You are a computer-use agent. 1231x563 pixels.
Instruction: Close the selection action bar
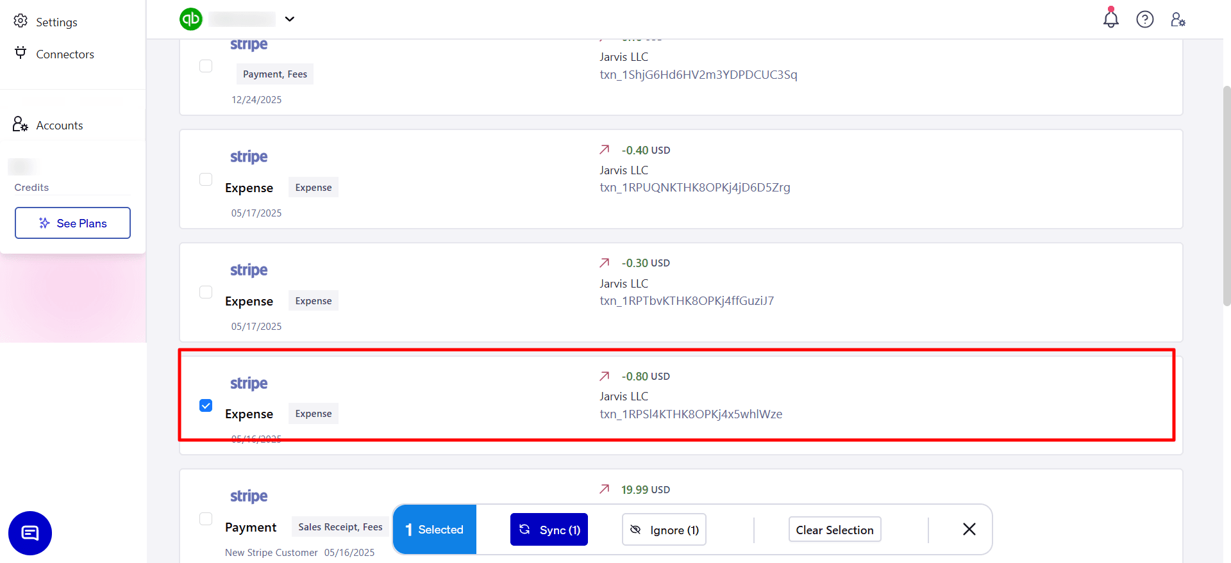coord(969,529)
